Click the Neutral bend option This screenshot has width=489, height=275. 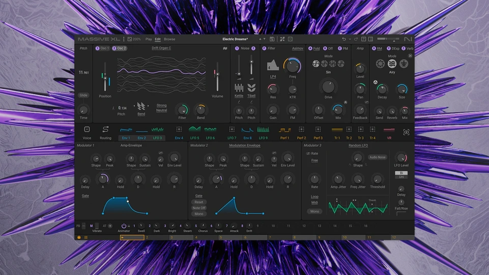click(x=161, y=110)
